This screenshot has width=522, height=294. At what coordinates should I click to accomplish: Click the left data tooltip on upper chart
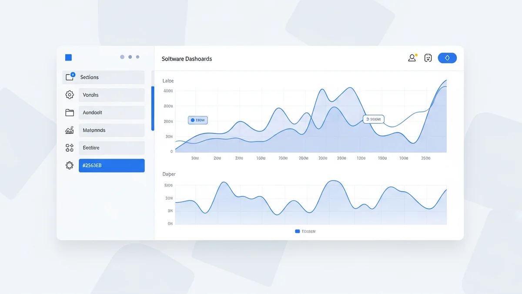(x=198, y=120)
